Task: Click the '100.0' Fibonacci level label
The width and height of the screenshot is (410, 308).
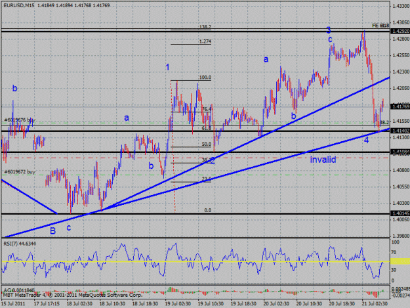Action: [205, 77]
